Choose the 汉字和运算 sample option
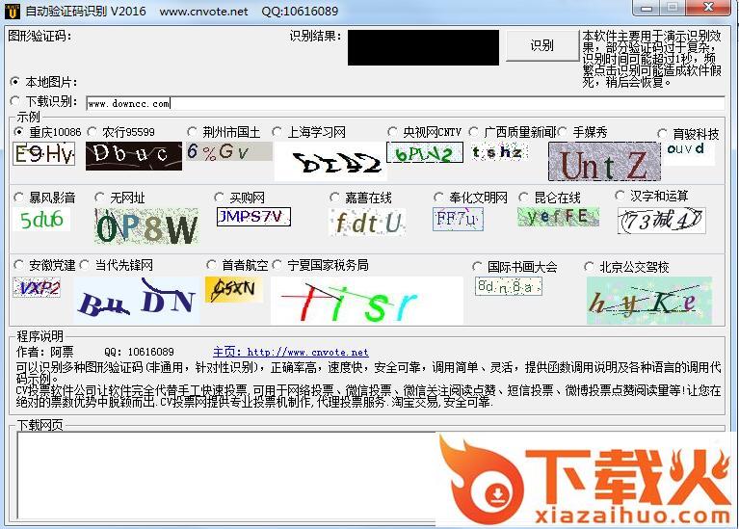Viewport: 739px width, 529px height. point(620,196)
